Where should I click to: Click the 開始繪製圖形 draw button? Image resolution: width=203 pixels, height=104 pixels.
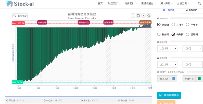169,95
